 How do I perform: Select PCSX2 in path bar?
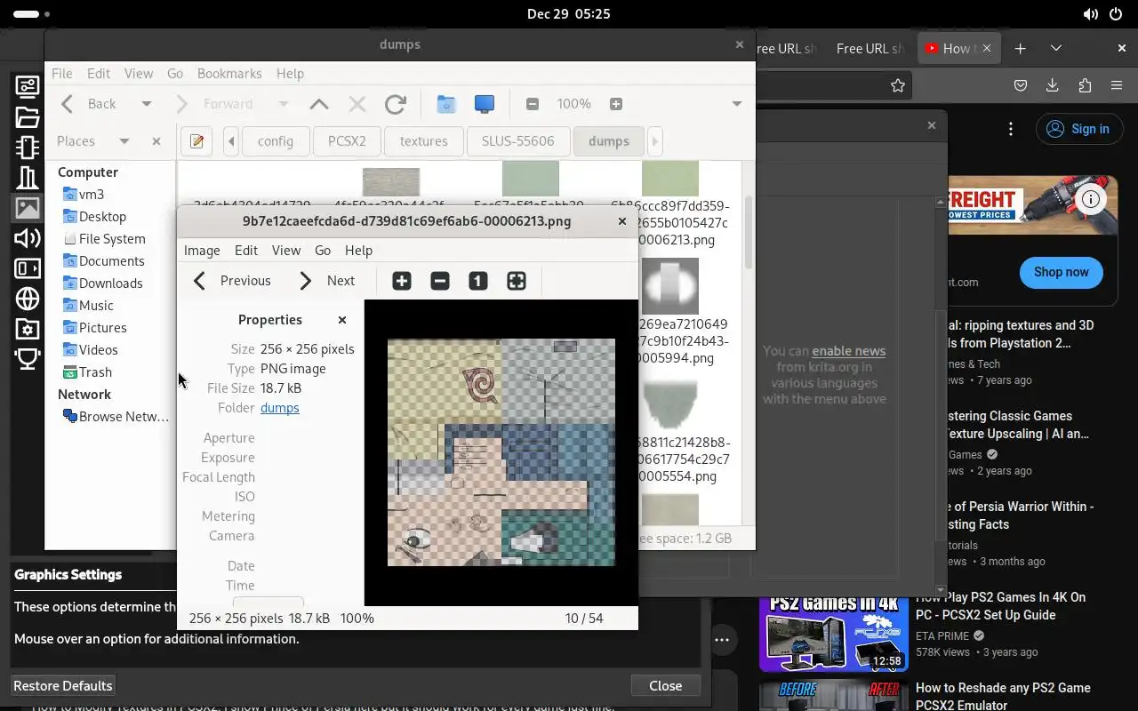tap(348, 141)
